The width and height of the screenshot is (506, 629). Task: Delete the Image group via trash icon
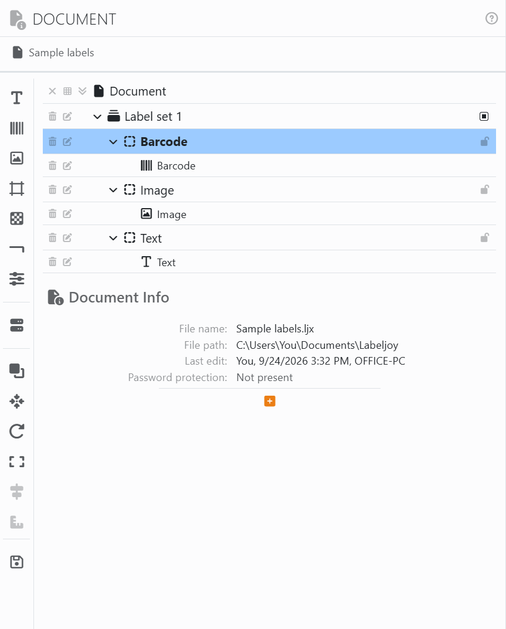pos(53,190)
